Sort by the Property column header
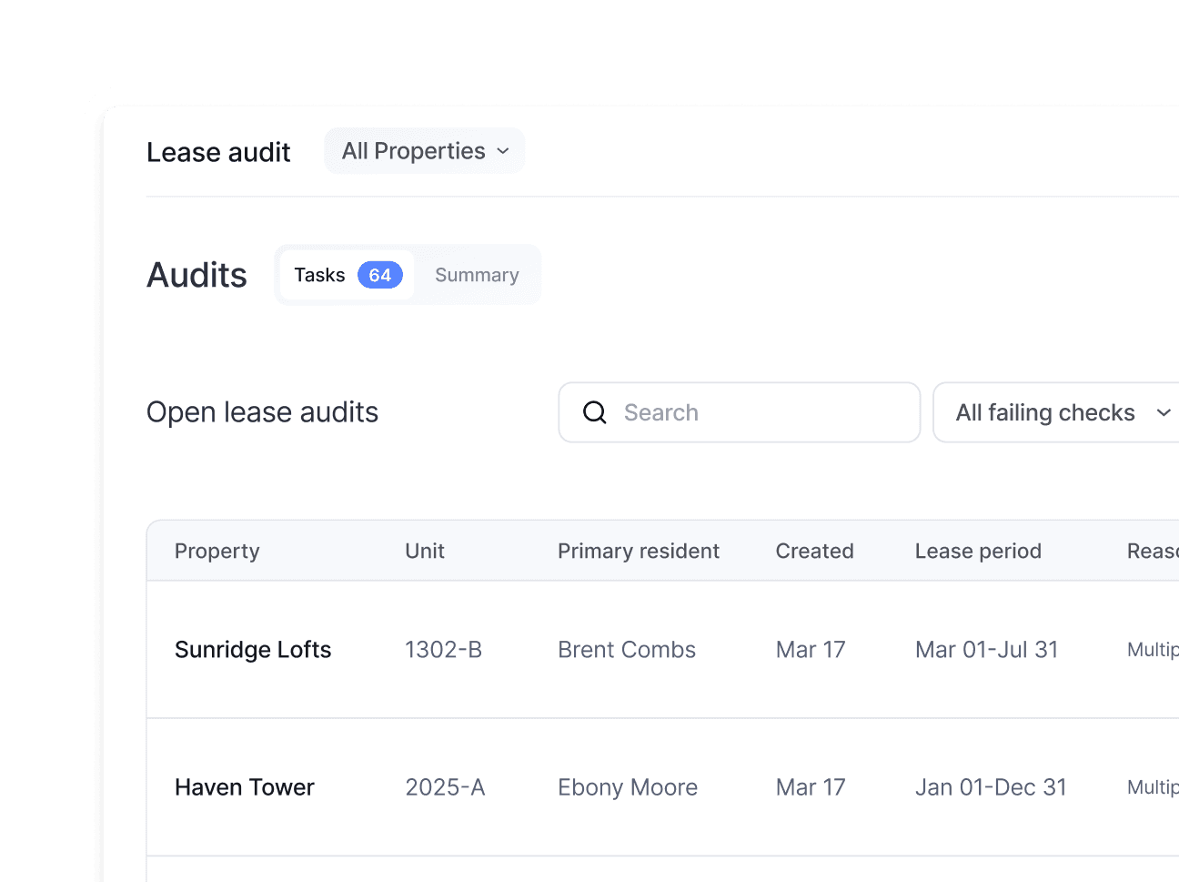This screenshot has width=1179, height=882. click(217, 551)
